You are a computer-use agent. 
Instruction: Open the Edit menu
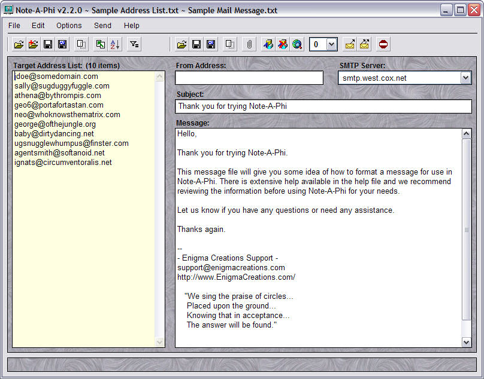(38, 26)
